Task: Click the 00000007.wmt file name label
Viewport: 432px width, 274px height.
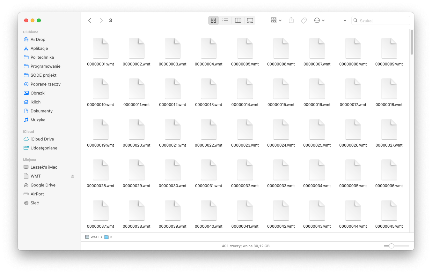Action: [317, 64]
